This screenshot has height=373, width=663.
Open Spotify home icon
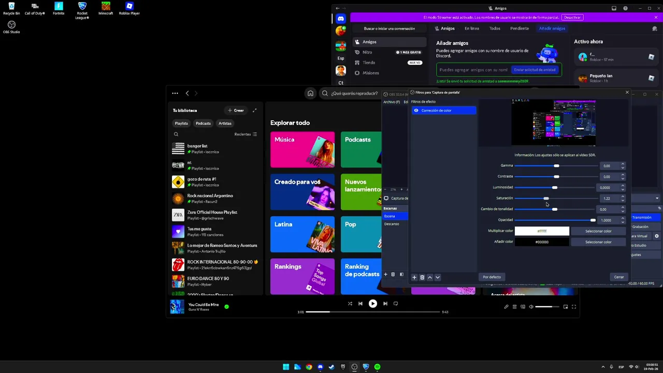pyautogui.click(x=310, y=93)
